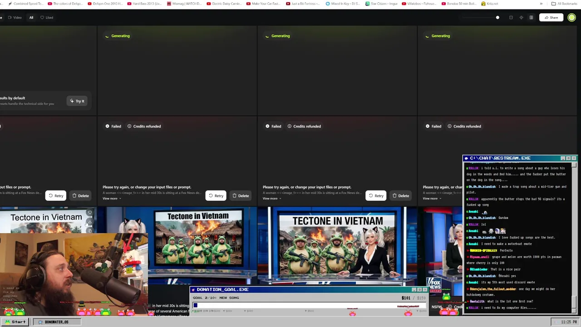The height and width of the screenshot is (327, 581).
Task: Expand 'View more' under the bold 'Tectone in Vietnam' card's prompt
Action: click(112, 198)
